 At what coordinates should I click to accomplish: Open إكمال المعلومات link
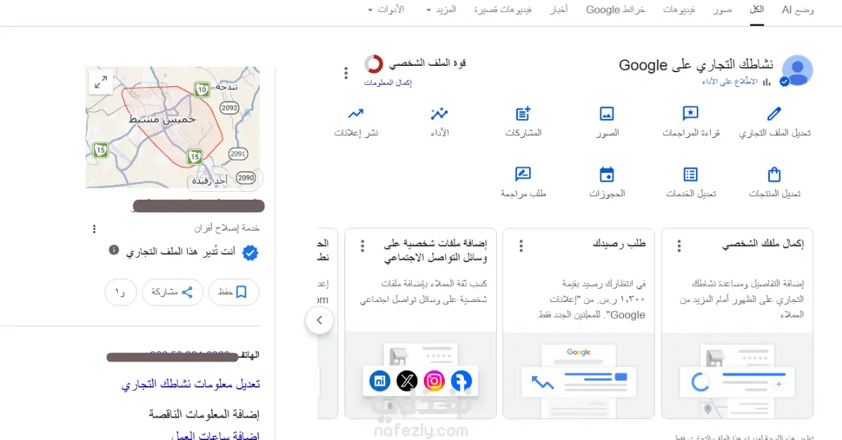click(387, 83)
